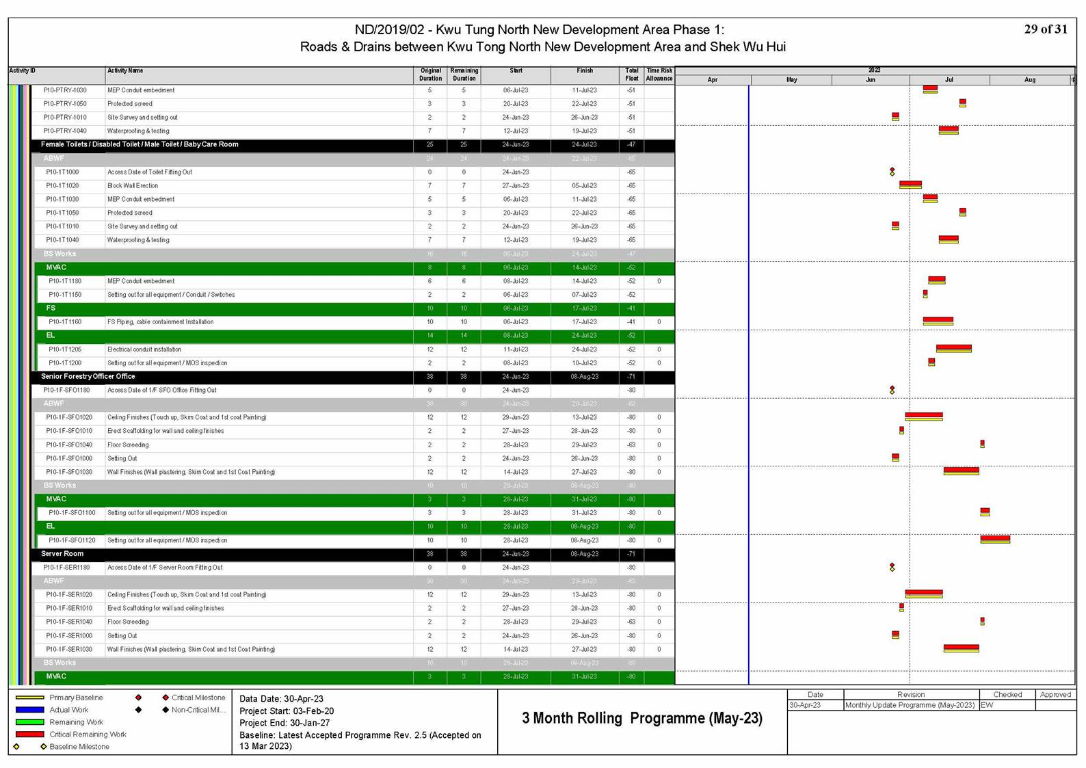
Task: Click the ND/2019/02 contract title heading
Action: [539, 30]
